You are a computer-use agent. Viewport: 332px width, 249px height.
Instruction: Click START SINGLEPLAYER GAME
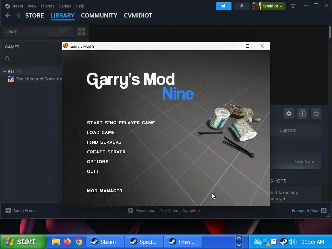click(x=121, y=123)
